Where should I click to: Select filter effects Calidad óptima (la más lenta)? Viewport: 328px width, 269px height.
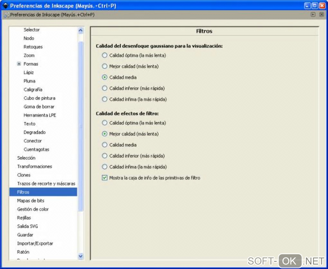coord(105,123)
